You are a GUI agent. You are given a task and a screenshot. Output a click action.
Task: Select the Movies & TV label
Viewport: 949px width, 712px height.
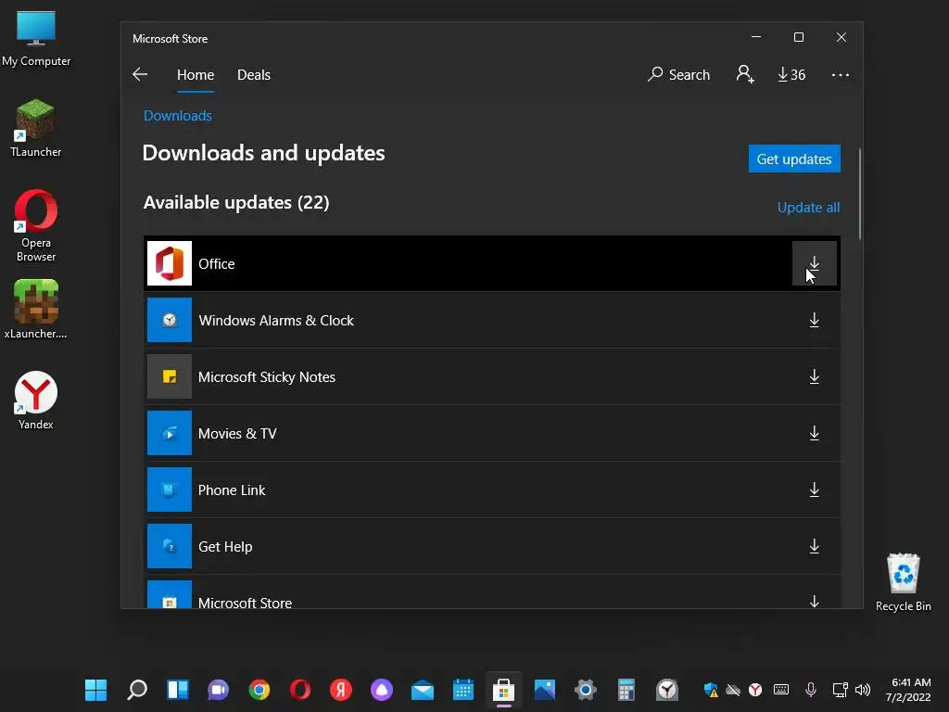click(x=237, y=434)
